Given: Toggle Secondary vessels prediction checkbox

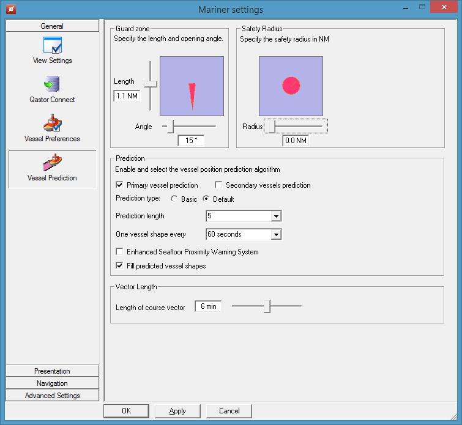Looking at the screenshot, I should pos(218,185).
